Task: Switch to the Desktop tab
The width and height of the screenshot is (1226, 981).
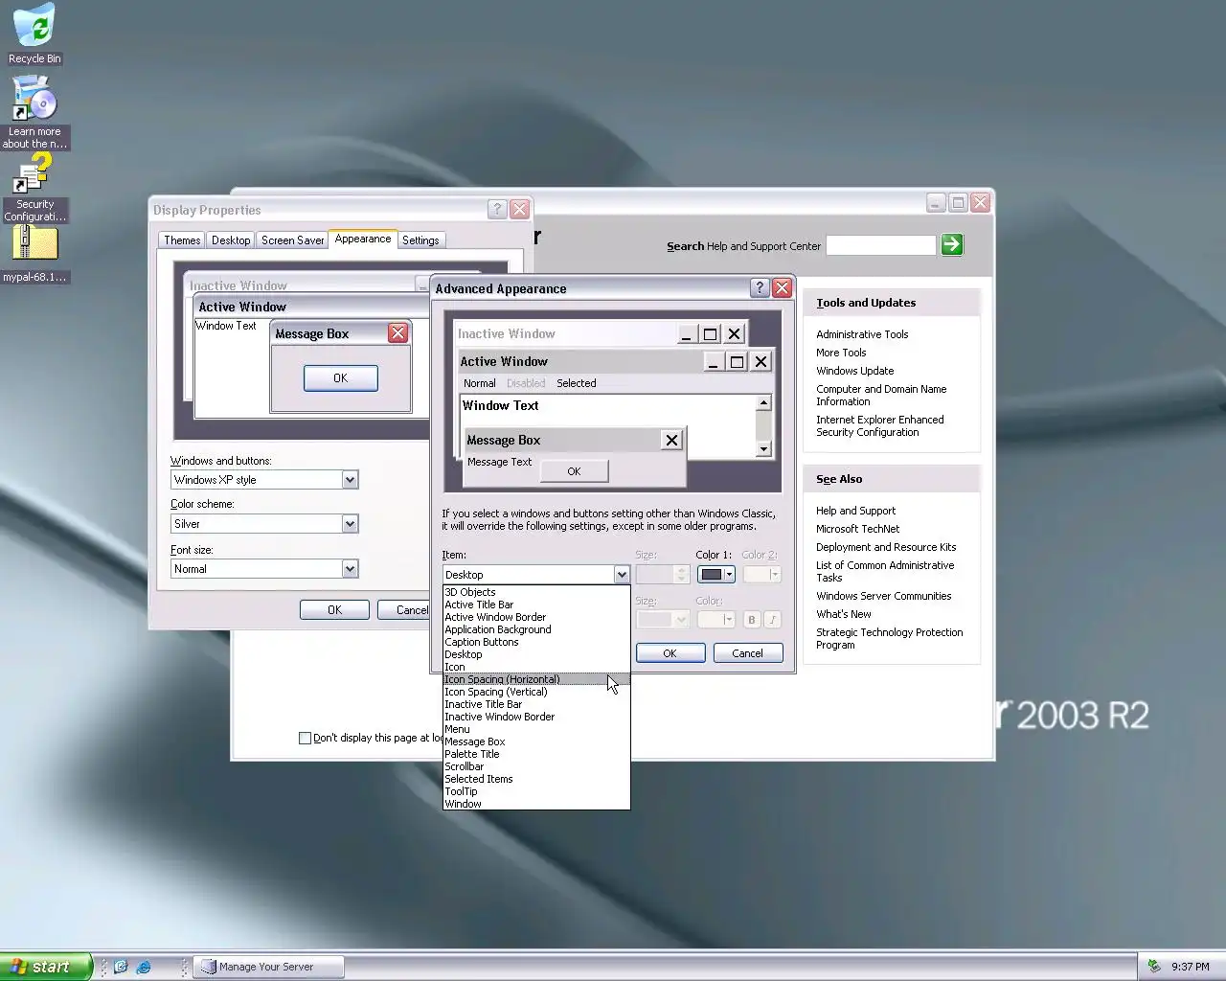Action: tap(231, 240)
